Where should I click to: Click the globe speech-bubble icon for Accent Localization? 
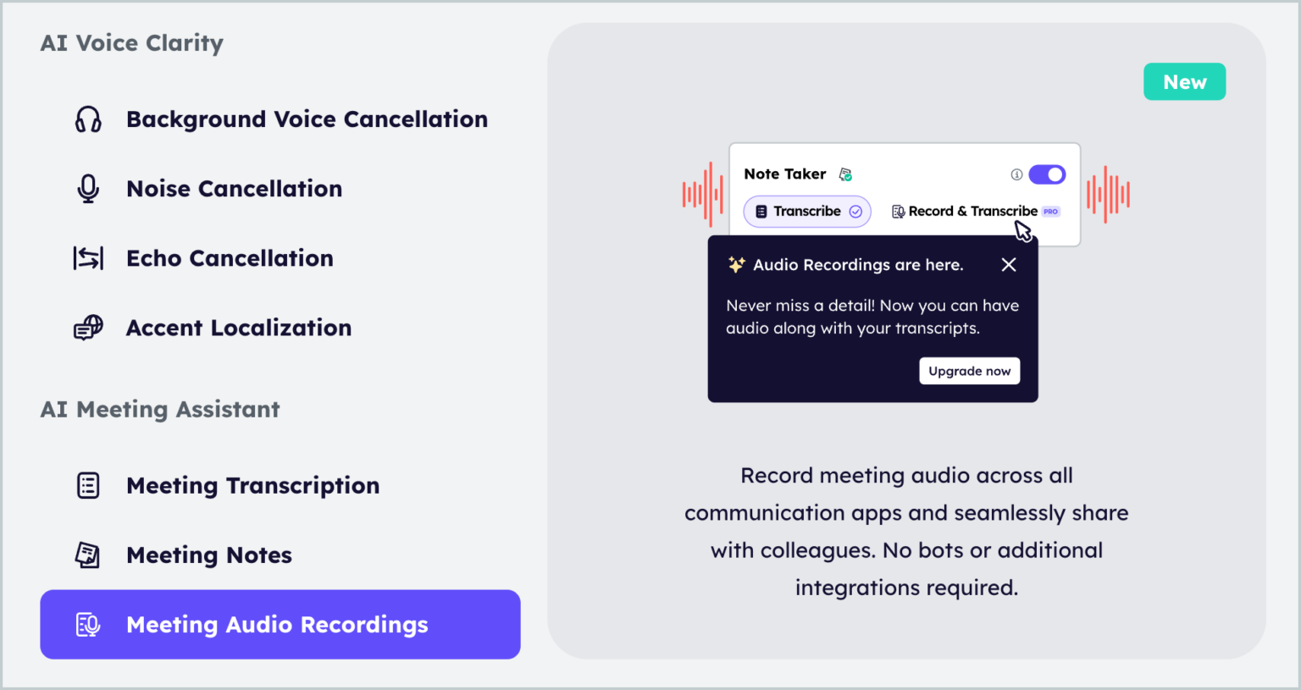pos(87,328)
